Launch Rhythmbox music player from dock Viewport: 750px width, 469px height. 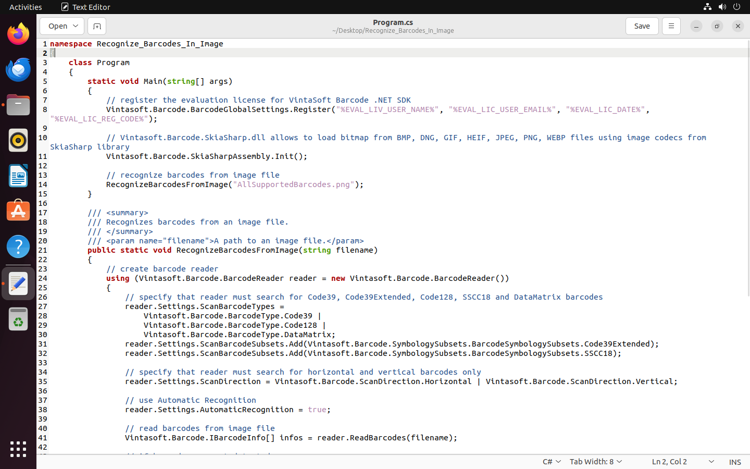click(x=18, y=141)
